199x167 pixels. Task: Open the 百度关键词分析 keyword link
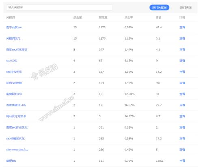pos(16,105)
